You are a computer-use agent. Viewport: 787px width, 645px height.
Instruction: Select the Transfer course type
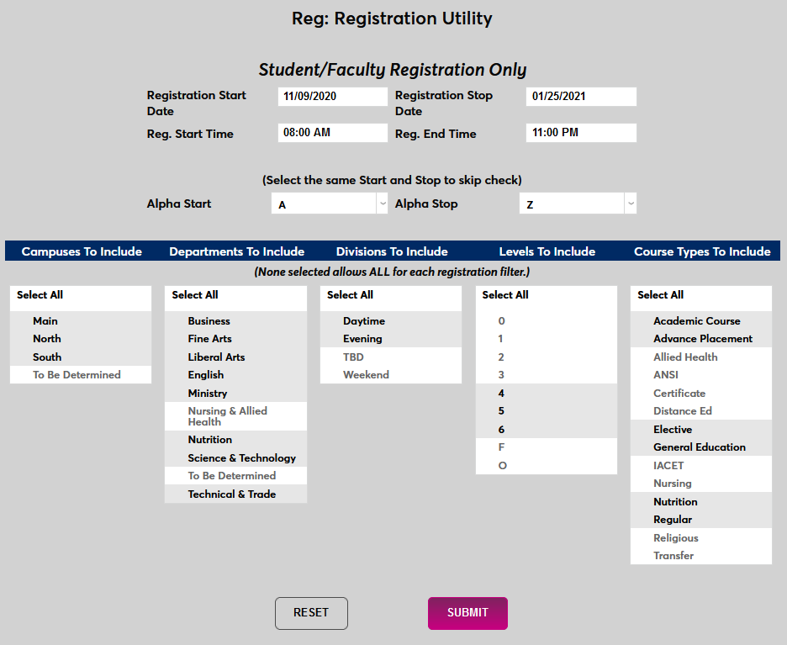(x=675, y=555)
